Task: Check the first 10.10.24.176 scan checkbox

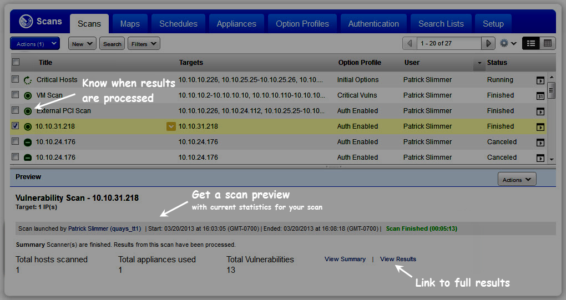Action: [x=15, y=141]
